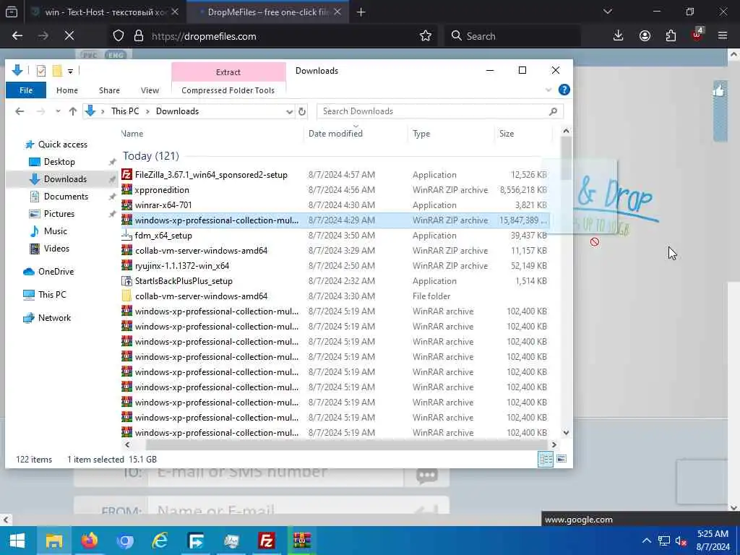Click the uBlock extension icon with badge
Viewport: 740px width, 555px height.
coord(697,35)
